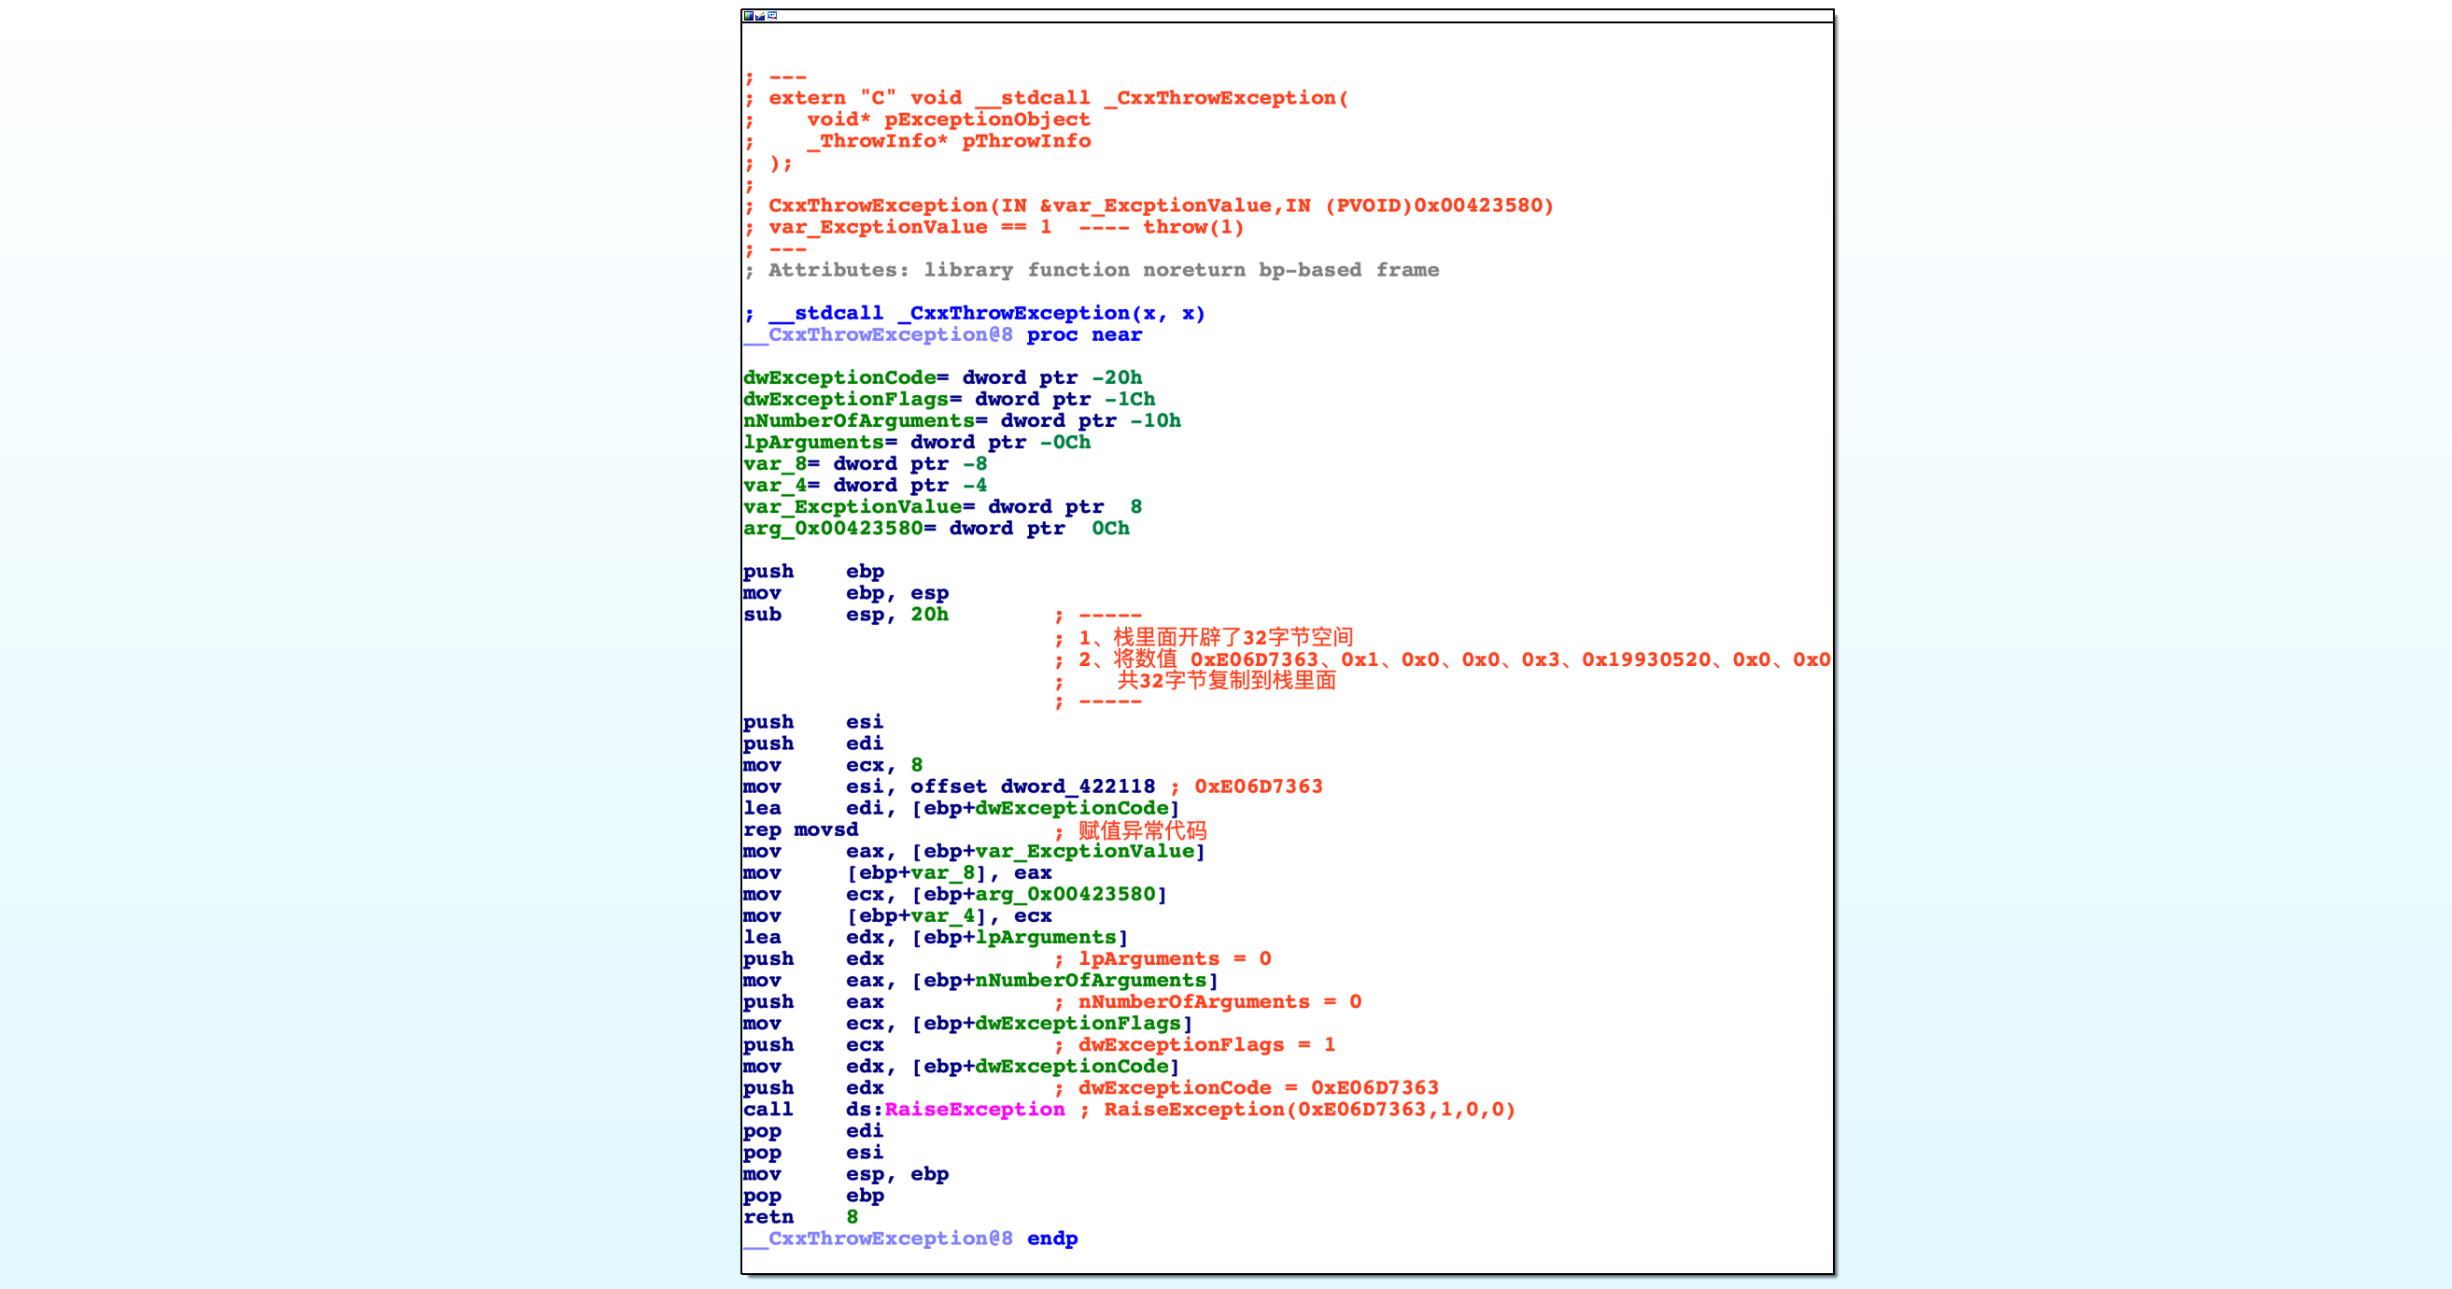2452x1289 pixels.
Task: Click the set node color palette icon
Action: (748, 16)
